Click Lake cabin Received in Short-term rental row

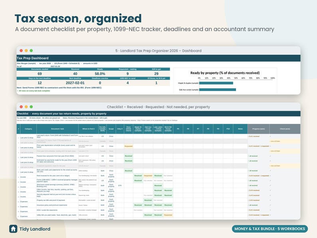(158, 185)
